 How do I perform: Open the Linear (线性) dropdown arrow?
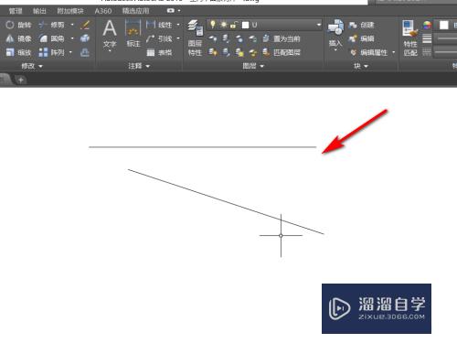(178, 25)
